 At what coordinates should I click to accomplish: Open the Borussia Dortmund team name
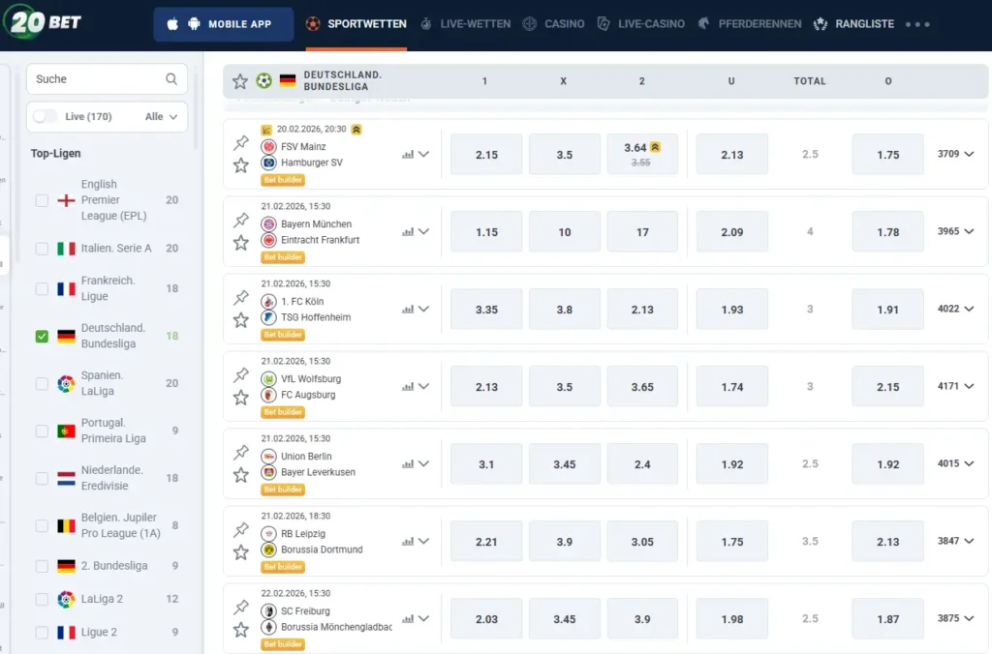pyautogui.click(x=322, y=550)
